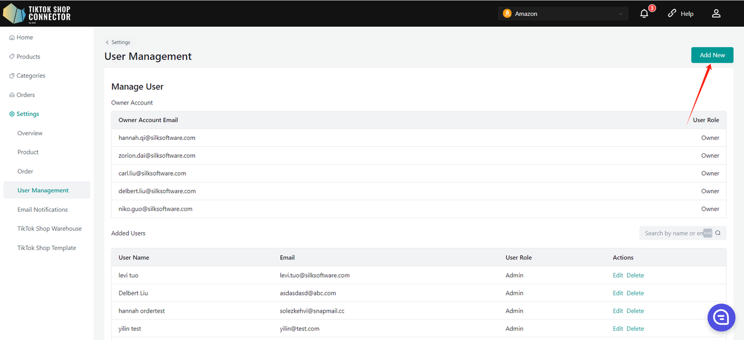Image resolution: width=744 pixels, height=340 pixels.
Task: Click the search magnifier icon
Action: point(718,233)
